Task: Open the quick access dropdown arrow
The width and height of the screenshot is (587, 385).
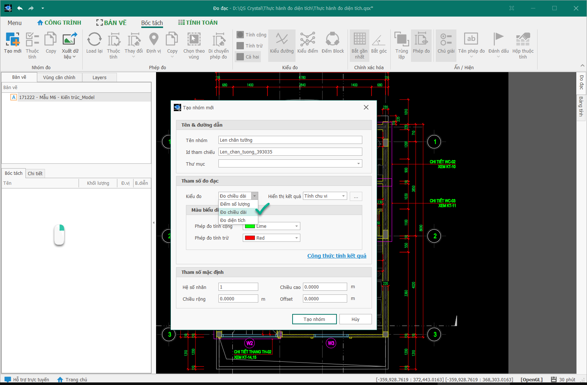Action: tap(43, 8)
